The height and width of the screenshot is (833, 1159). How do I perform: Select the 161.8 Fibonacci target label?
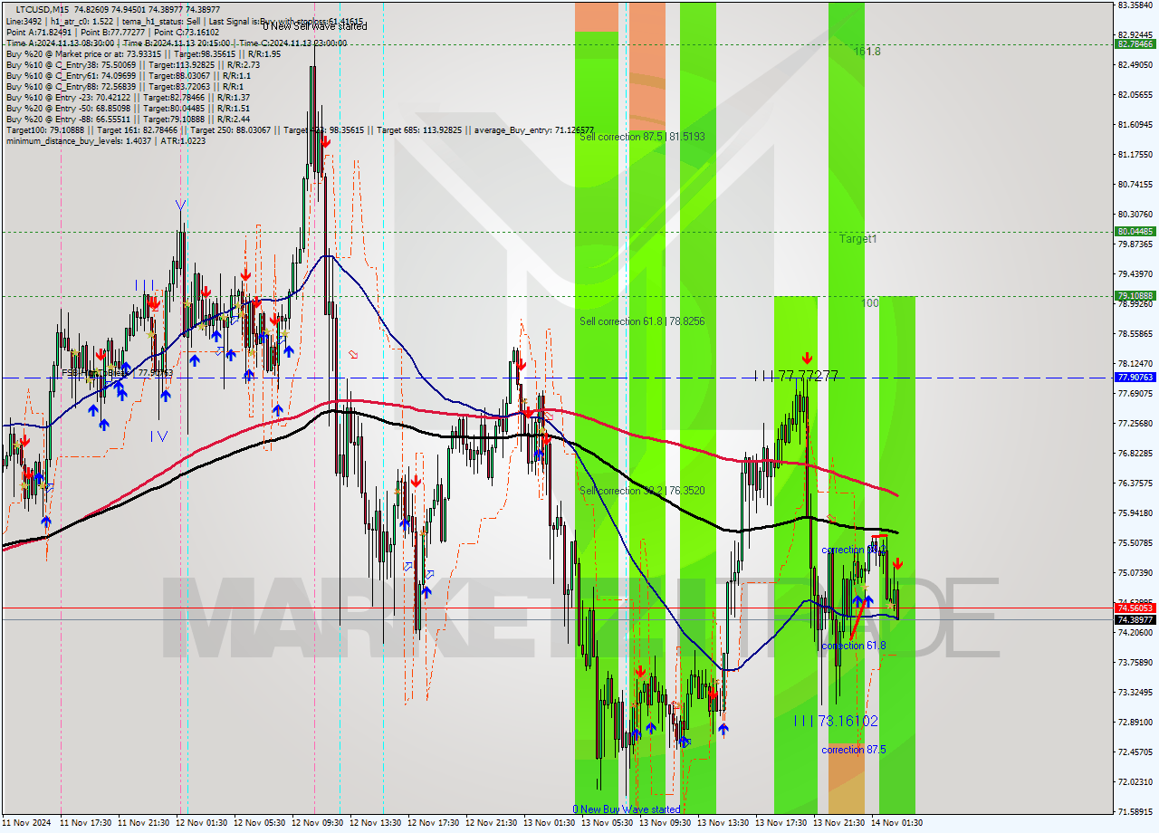coord(867,52)
